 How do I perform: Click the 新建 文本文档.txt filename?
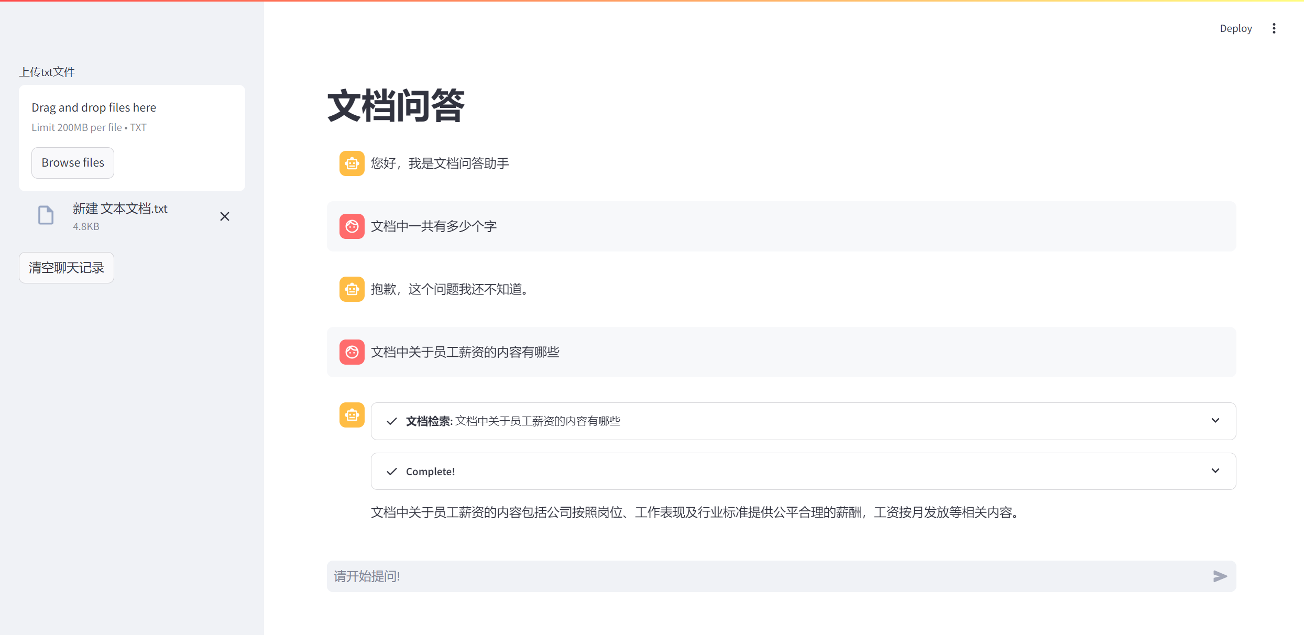pyautogui.click(x=120, y=209)
